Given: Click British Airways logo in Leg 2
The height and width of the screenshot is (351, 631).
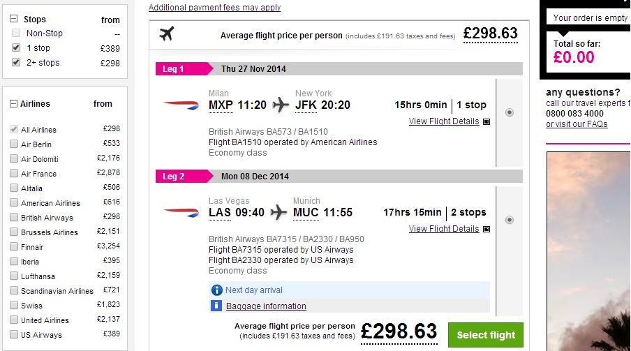Looking at the screenshot, I should [x=181, y=212].
